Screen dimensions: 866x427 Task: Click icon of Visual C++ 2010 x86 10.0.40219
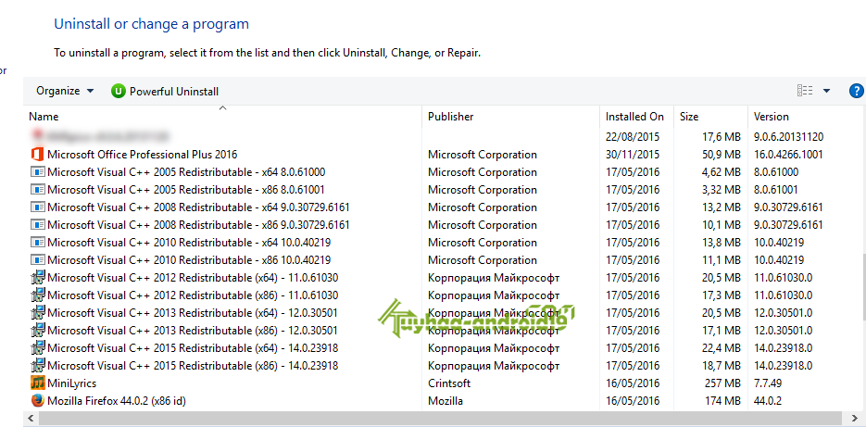38,260
